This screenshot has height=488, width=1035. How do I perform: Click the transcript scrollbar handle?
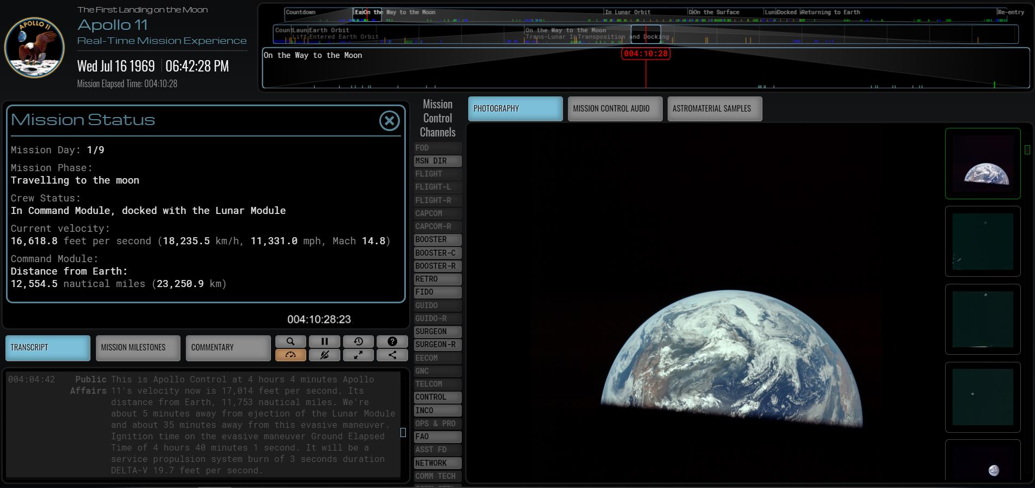coord(403,432)
